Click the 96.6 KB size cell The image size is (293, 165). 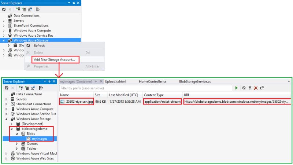coord(100,102)
